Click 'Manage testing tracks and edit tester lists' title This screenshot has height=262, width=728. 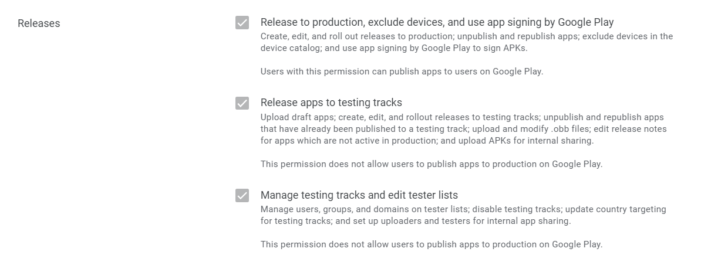359,195
